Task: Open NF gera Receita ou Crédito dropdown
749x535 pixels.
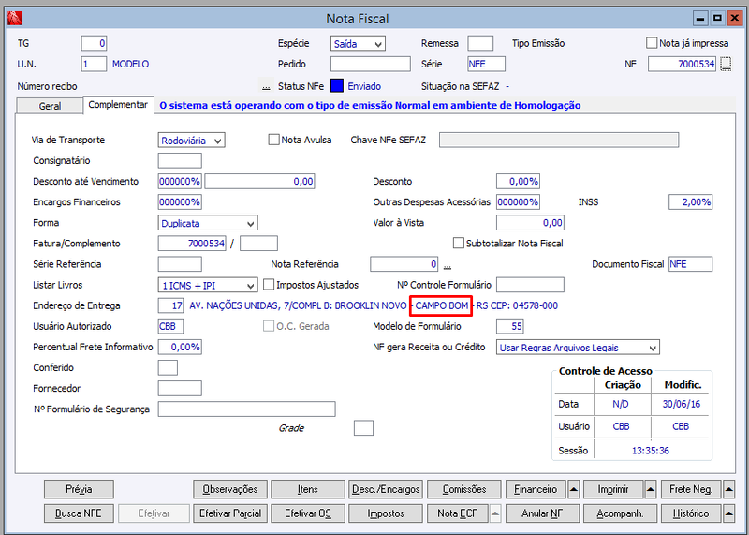Action: coord(578,348)
